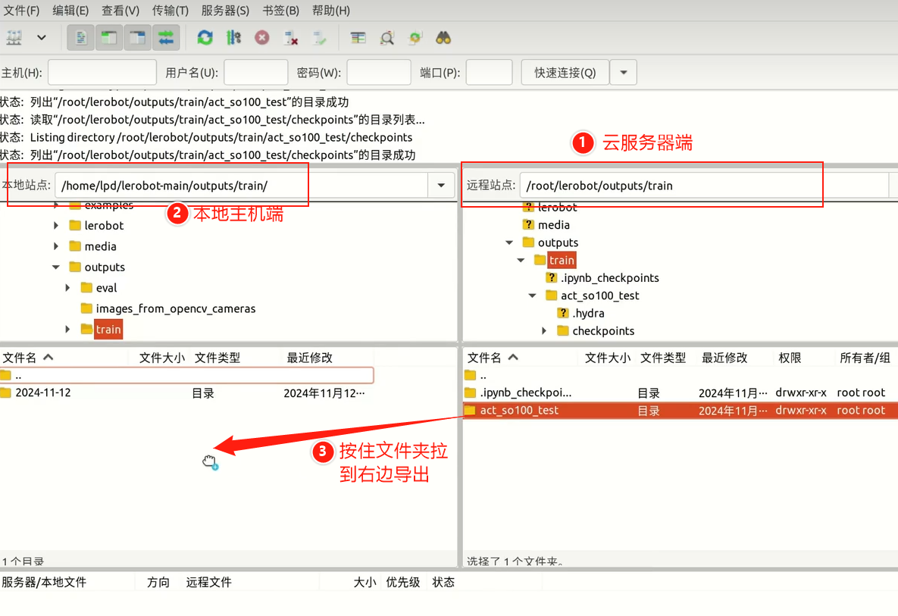
Task: Select the remote media tree item
Action: (554, 224)
